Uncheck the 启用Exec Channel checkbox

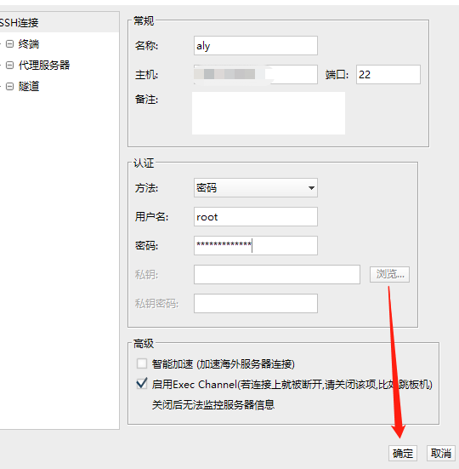coord(142,384)
